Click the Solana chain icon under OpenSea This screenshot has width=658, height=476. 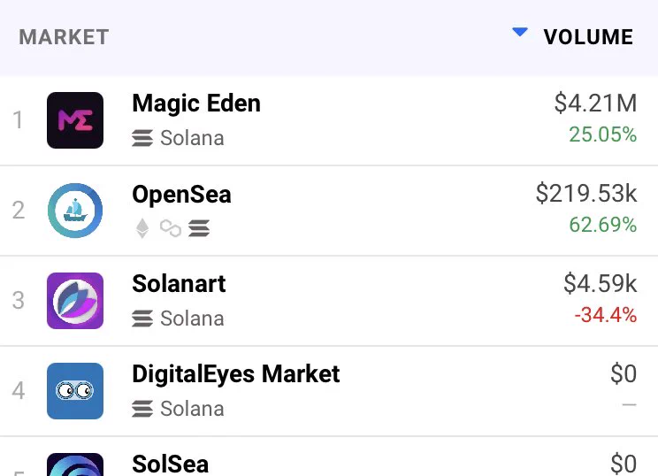click(x=199, y=228)
